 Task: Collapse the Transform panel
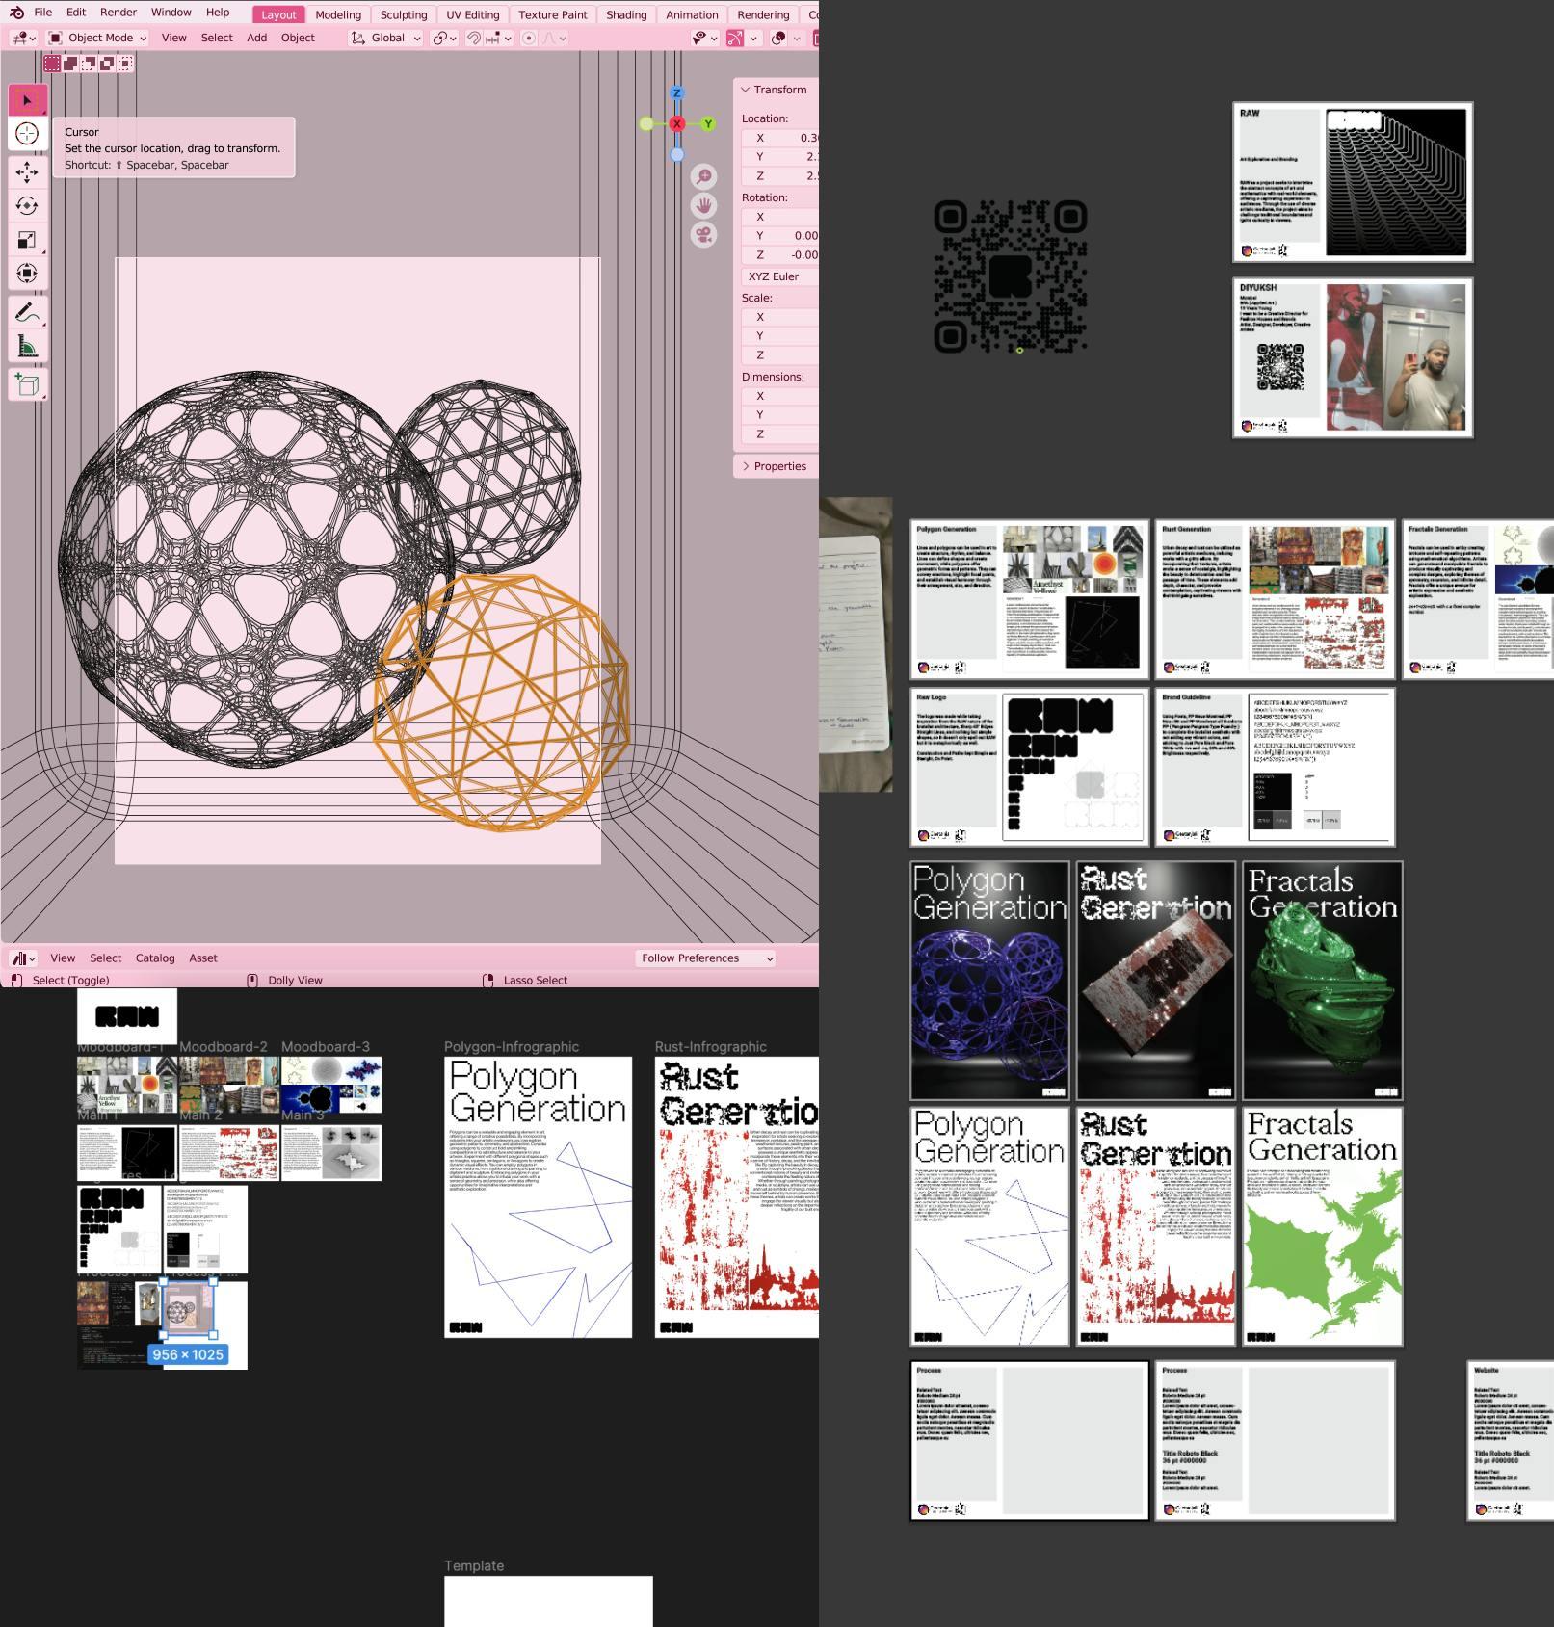(x=774, y=90)
